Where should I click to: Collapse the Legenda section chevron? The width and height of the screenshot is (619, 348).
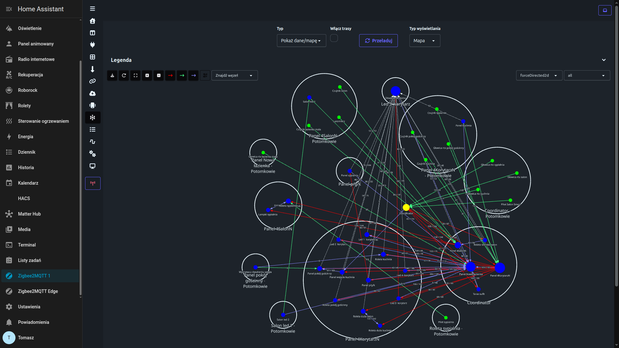[604, 60]
